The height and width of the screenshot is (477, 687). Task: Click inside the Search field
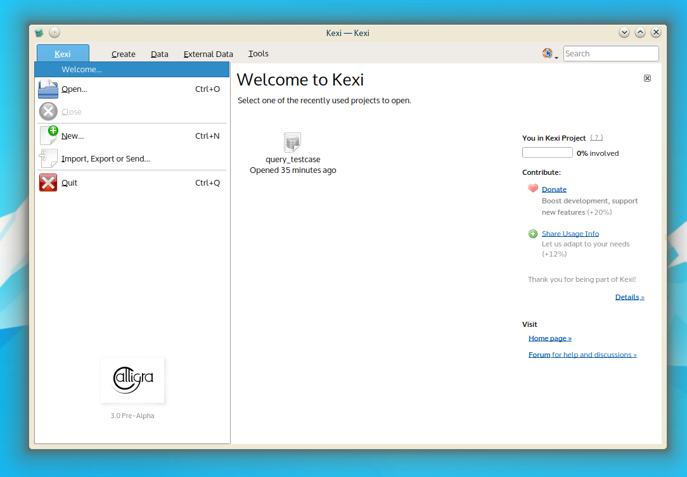point(610,54)
